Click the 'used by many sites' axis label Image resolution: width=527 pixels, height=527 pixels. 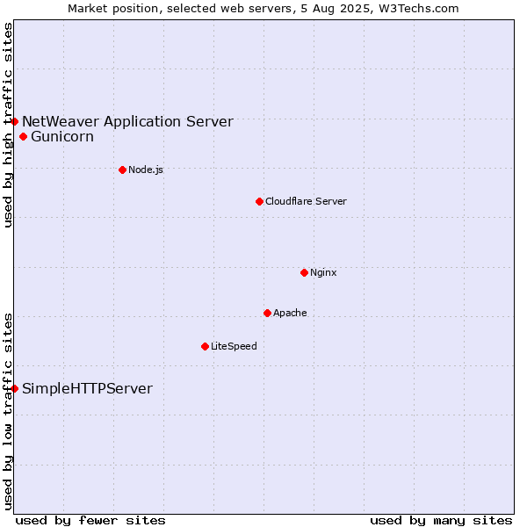[441, 521]
